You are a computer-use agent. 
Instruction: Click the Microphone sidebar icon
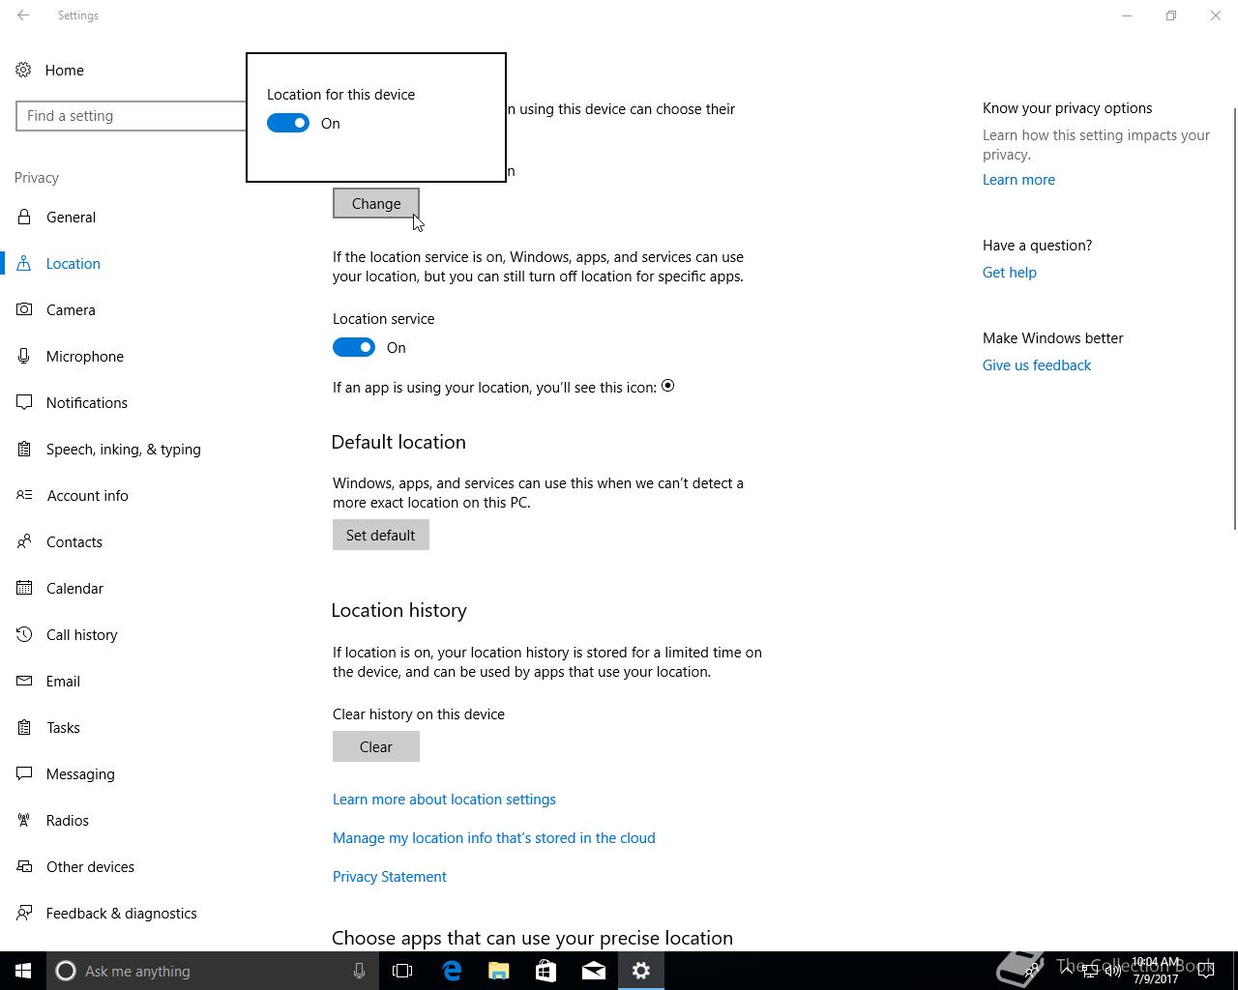click(24, 356)
